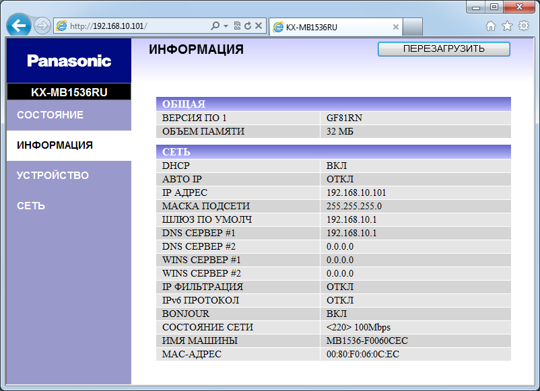Click the KX-MB1536RU model label in sidebar

coord(69,92)
